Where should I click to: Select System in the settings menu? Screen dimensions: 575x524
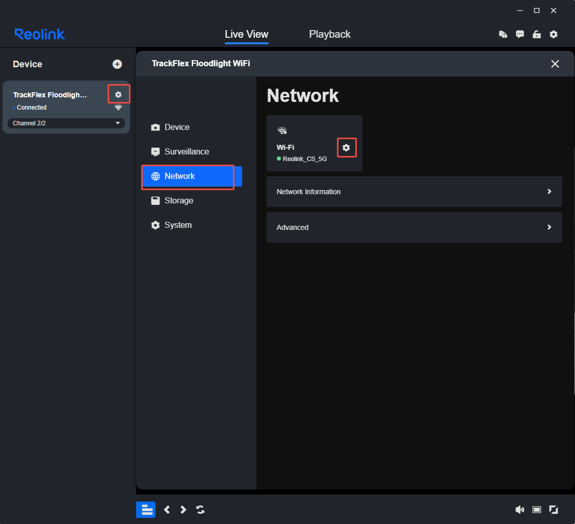click(192, 225)
